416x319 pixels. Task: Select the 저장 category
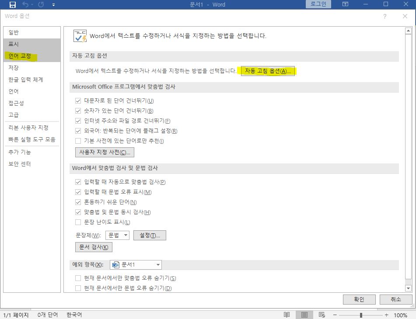(x=32, y=68)
